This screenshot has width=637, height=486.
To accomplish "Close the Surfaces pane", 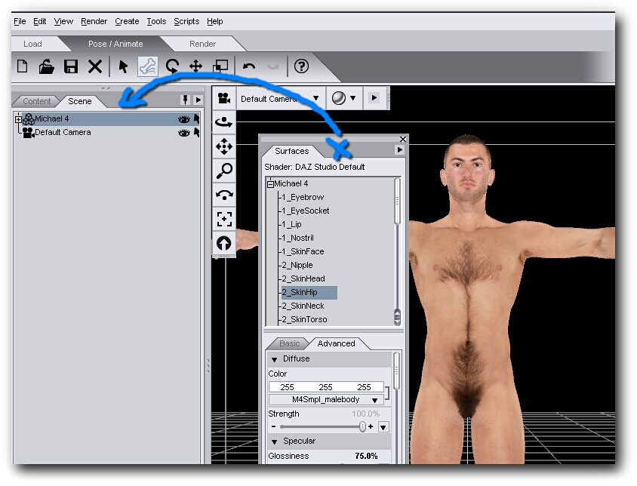I will 402,140.
